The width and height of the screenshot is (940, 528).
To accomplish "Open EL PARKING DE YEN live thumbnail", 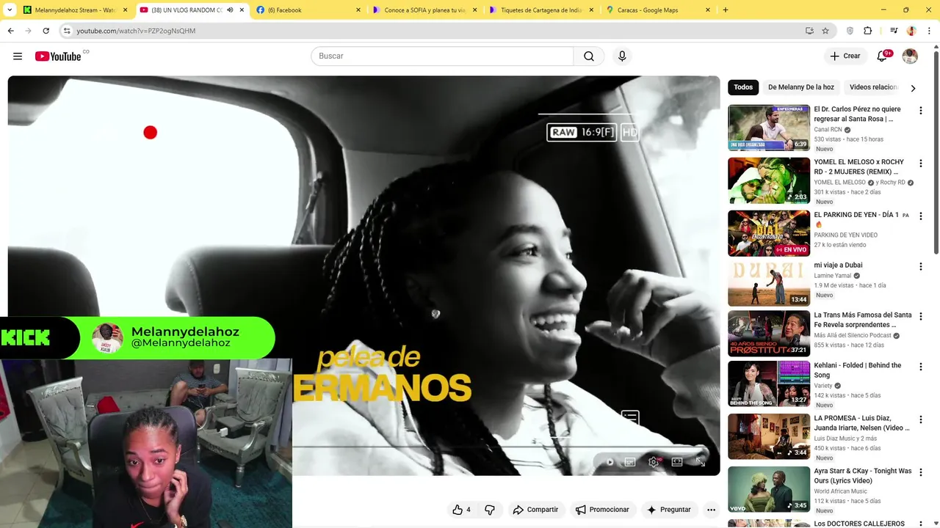I will [x=769, y=233].
